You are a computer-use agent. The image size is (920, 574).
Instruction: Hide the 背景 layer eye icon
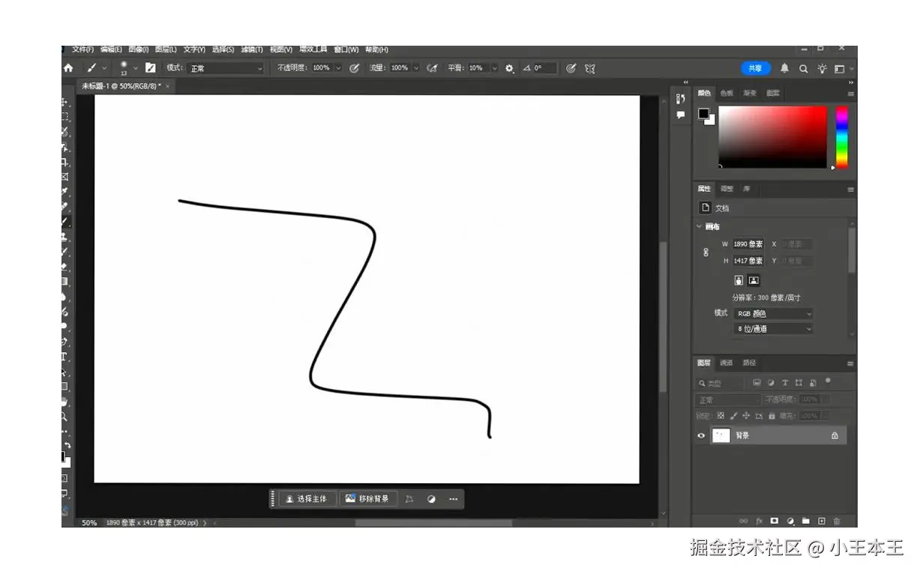tap(701, 435)
